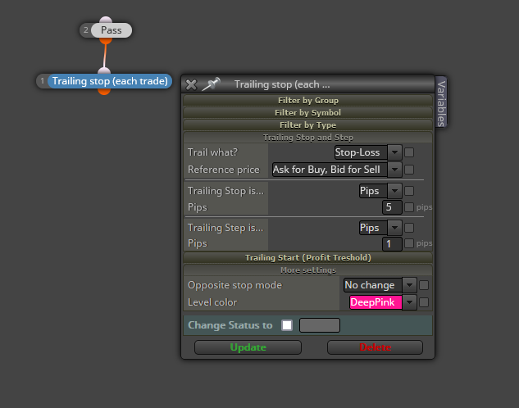The height and width of the screenshot is (408, 519).
Task: Expand Trailing Start (Profit Treshold) section
Action: click(x=307, y=257)
